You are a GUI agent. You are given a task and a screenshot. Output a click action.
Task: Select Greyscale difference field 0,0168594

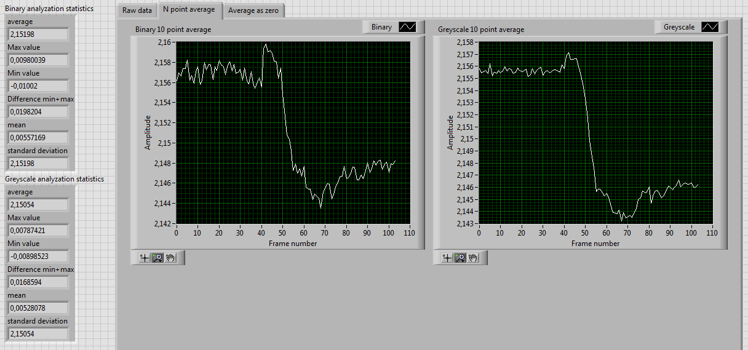[38, 282]
